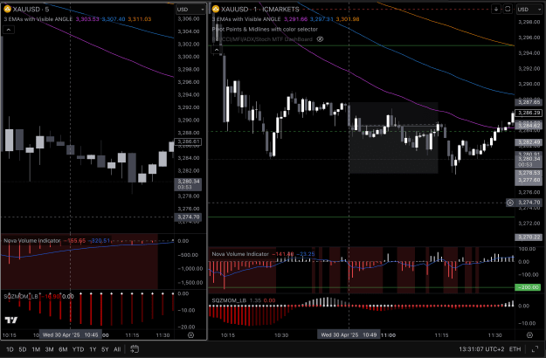Select the 5D date range

(x=23, y=349)
